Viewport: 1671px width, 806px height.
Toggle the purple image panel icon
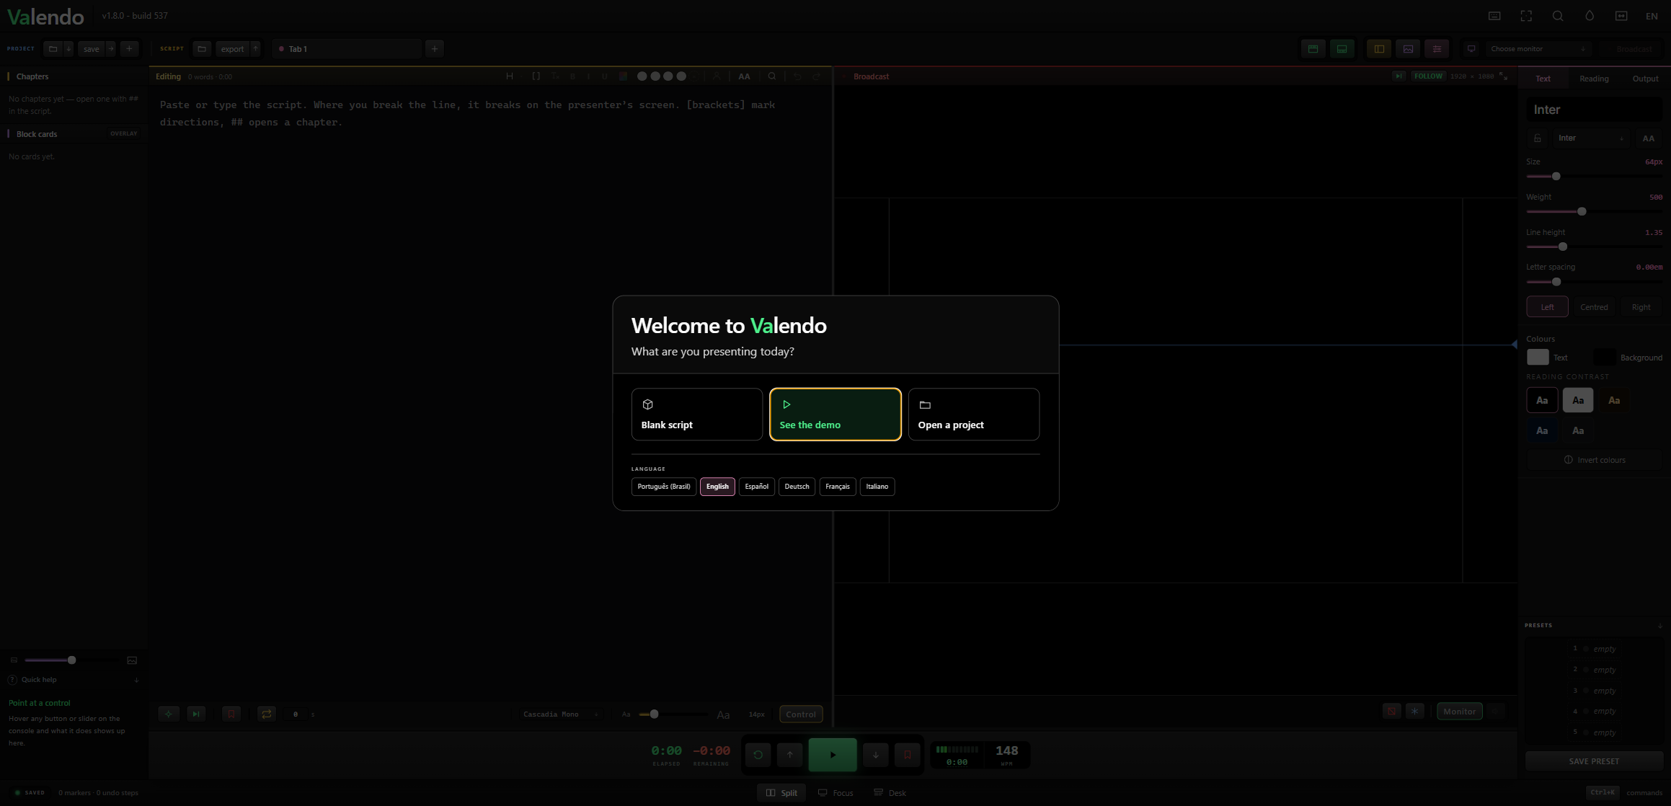coord(1408,49)
